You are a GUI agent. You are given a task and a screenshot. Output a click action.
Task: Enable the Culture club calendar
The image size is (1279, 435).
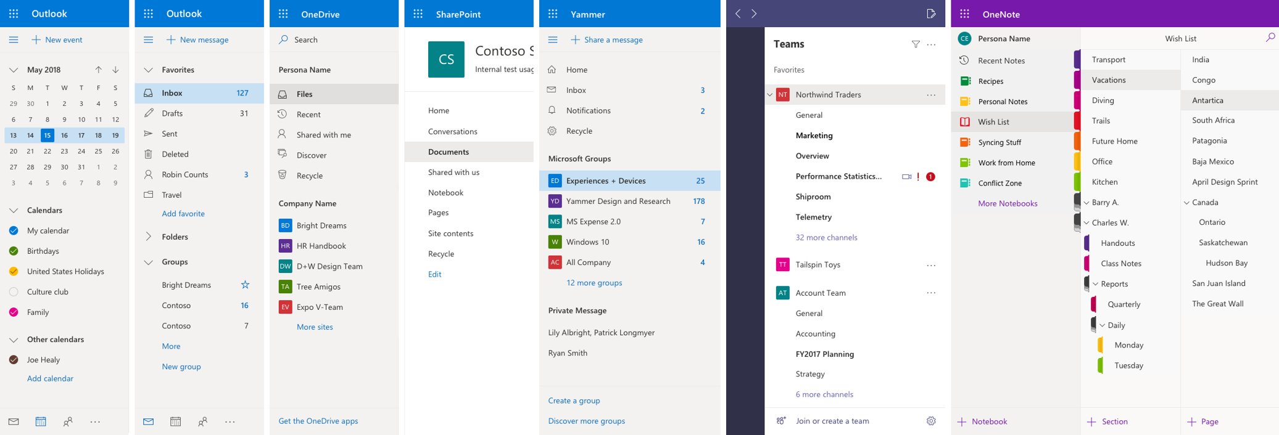pos(14,291)
